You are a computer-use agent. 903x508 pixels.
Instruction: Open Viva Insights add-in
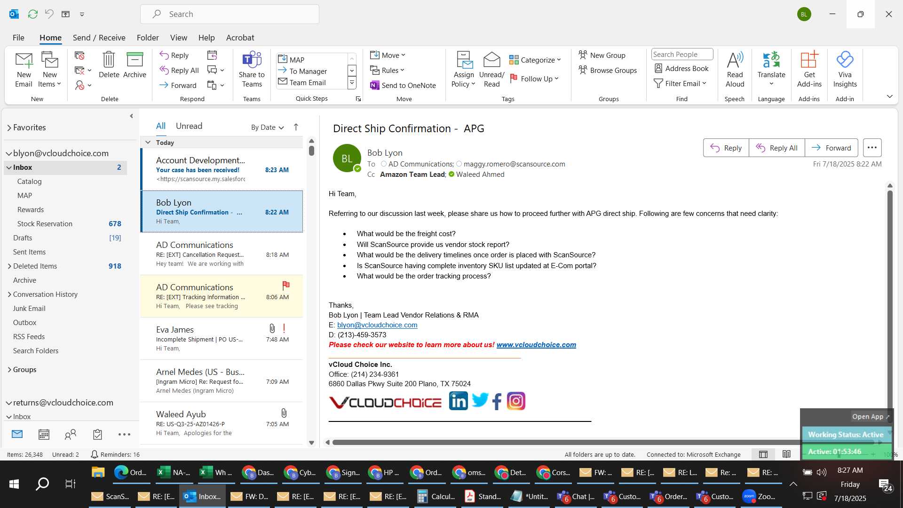click(845, 70)
